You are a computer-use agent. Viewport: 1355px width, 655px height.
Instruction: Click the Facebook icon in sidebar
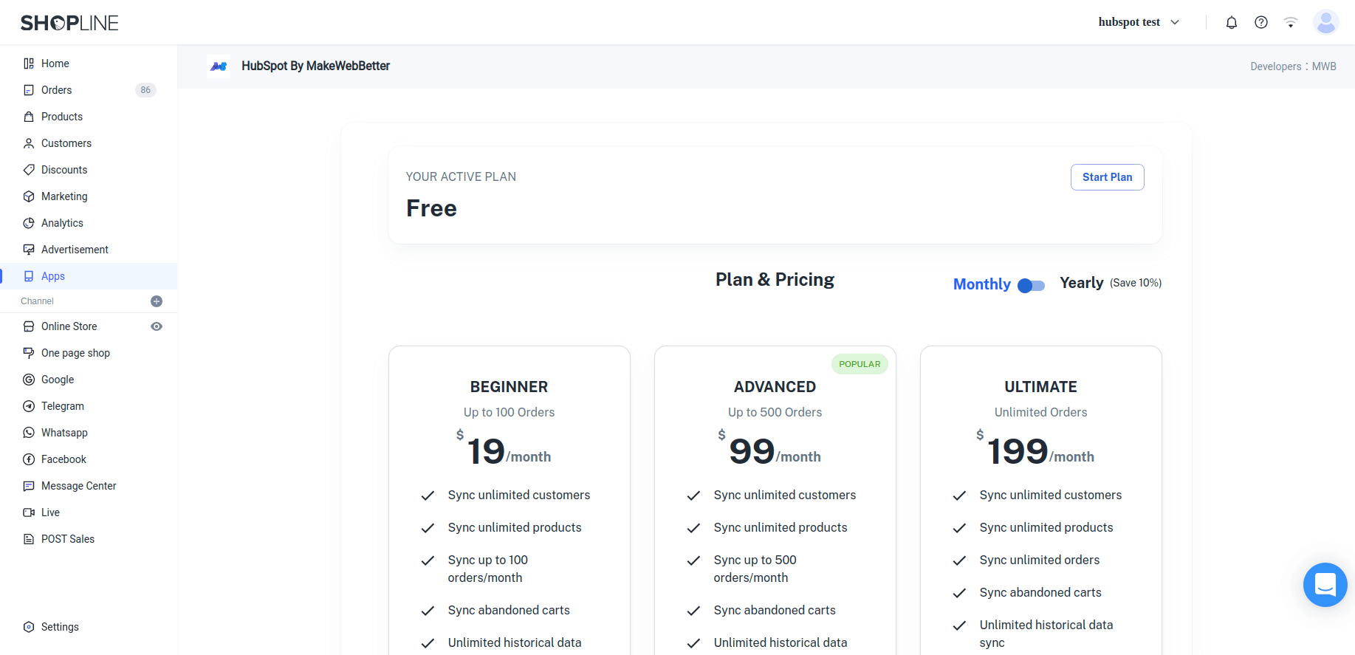pos(29,459)
